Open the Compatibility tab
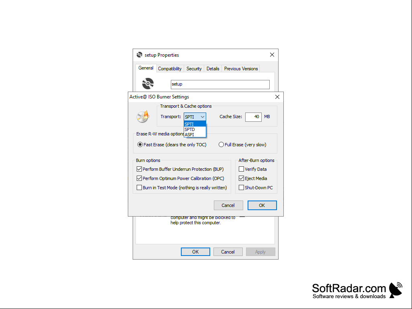The height and width of the screenshot is (309, 412). pyautogui.click(x=170, y=69)
